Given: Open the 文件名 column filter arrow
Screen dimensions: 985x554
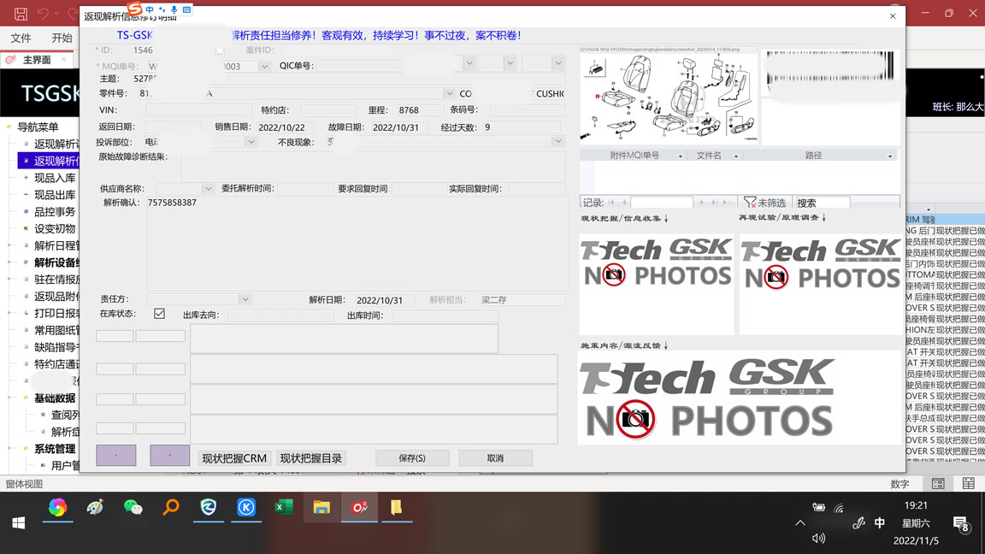Looking at the screenshot, I should 736,156.
